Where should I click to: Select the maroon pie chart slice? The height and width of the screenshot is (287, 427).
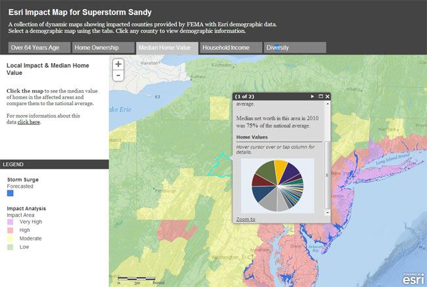pyautogui.click(x=261, y=181)
